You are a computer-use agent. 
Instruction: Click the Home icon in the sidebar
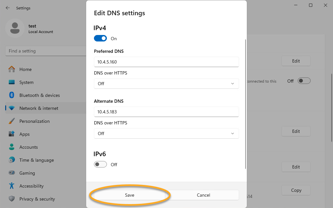(x=12, y=69)
